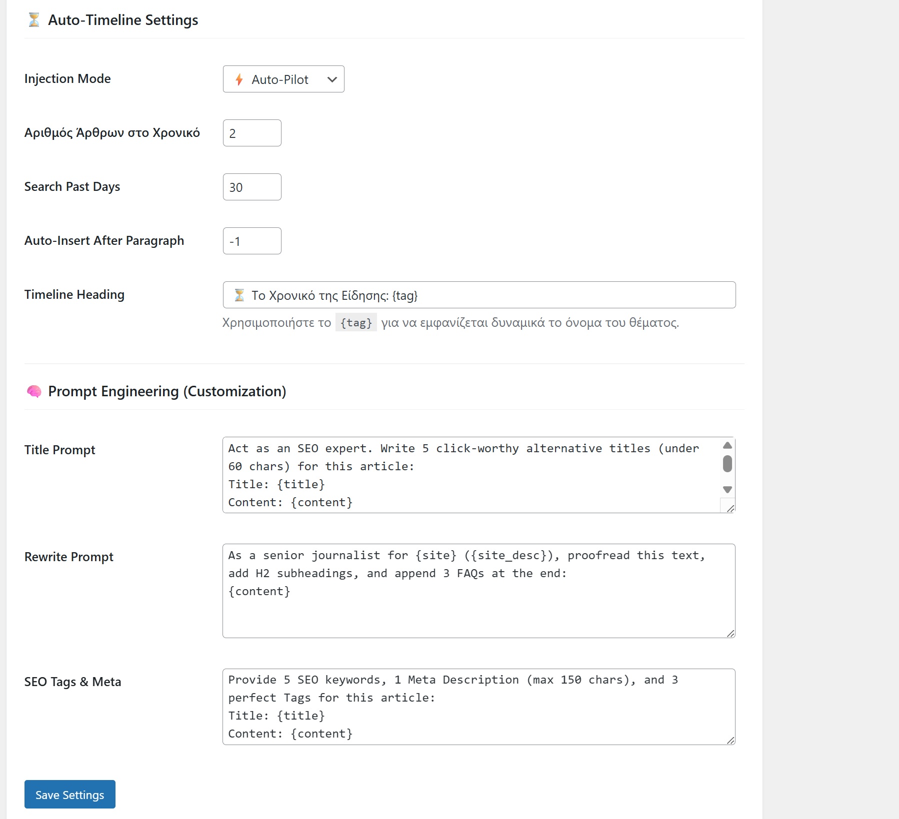The image size is (899, 819).
Task: Focus the Αριθμός Άρθρων στο Χρονικό field
Action: click(x=252, y=133)
